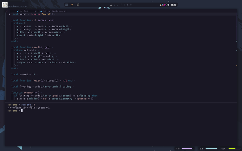Click the 'awesome -k' command in terminal
This screenshot has width=242, height=151.
pos(28,105)
